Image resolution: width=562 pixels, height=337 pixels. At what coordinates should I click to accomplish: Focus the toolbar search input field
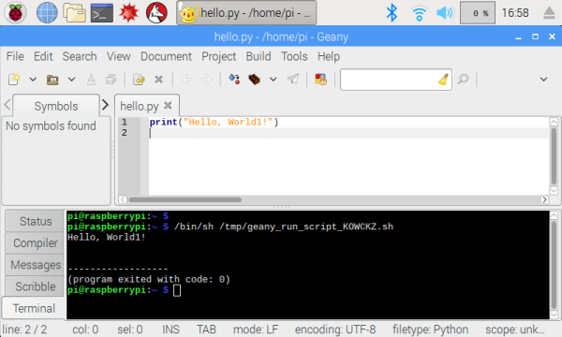tap(389, 80)
